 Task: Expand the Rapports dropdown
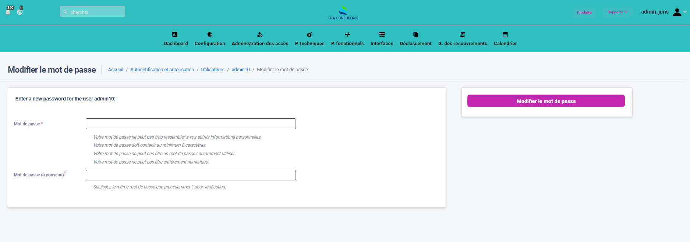click(618, 12)
